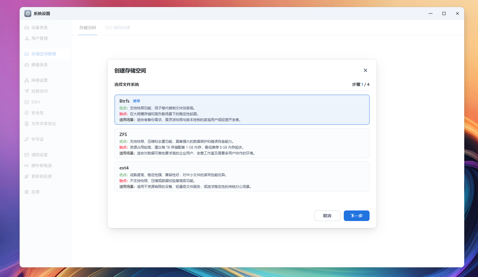This screenshot has width=478, height=277.
Task: Choose the ZFS file system card
Action: tap(242, 143)
